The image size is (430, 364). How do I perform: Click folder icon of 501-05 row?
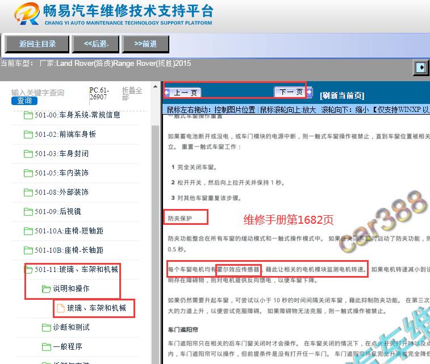[28, 173]
